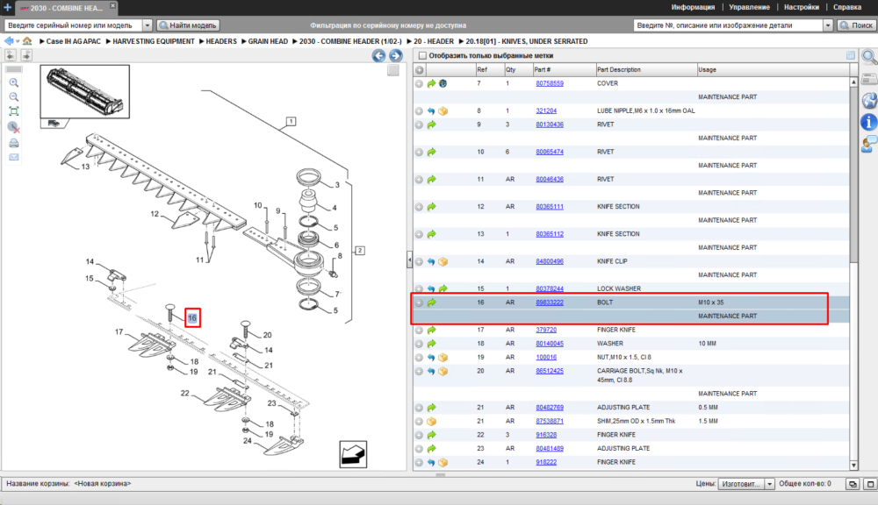Screen dimensions: 878x505
Task: Go back with blue arrow in breadcrumb
Action: click(x=9, y=41)
